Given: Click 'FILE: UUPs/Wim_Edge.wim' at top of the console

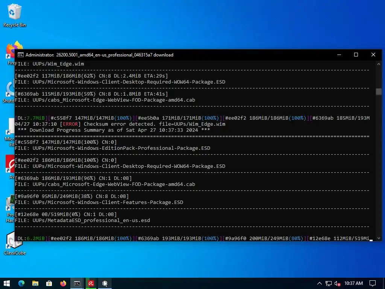Looking at the screenshot, I should pyautogui.click(x=49, y=64).
